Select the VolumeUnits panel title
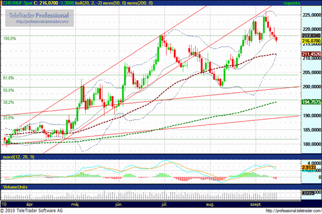The width and height of the screenshot is (322, 214). pyautogui.click(x=15, y=187)
